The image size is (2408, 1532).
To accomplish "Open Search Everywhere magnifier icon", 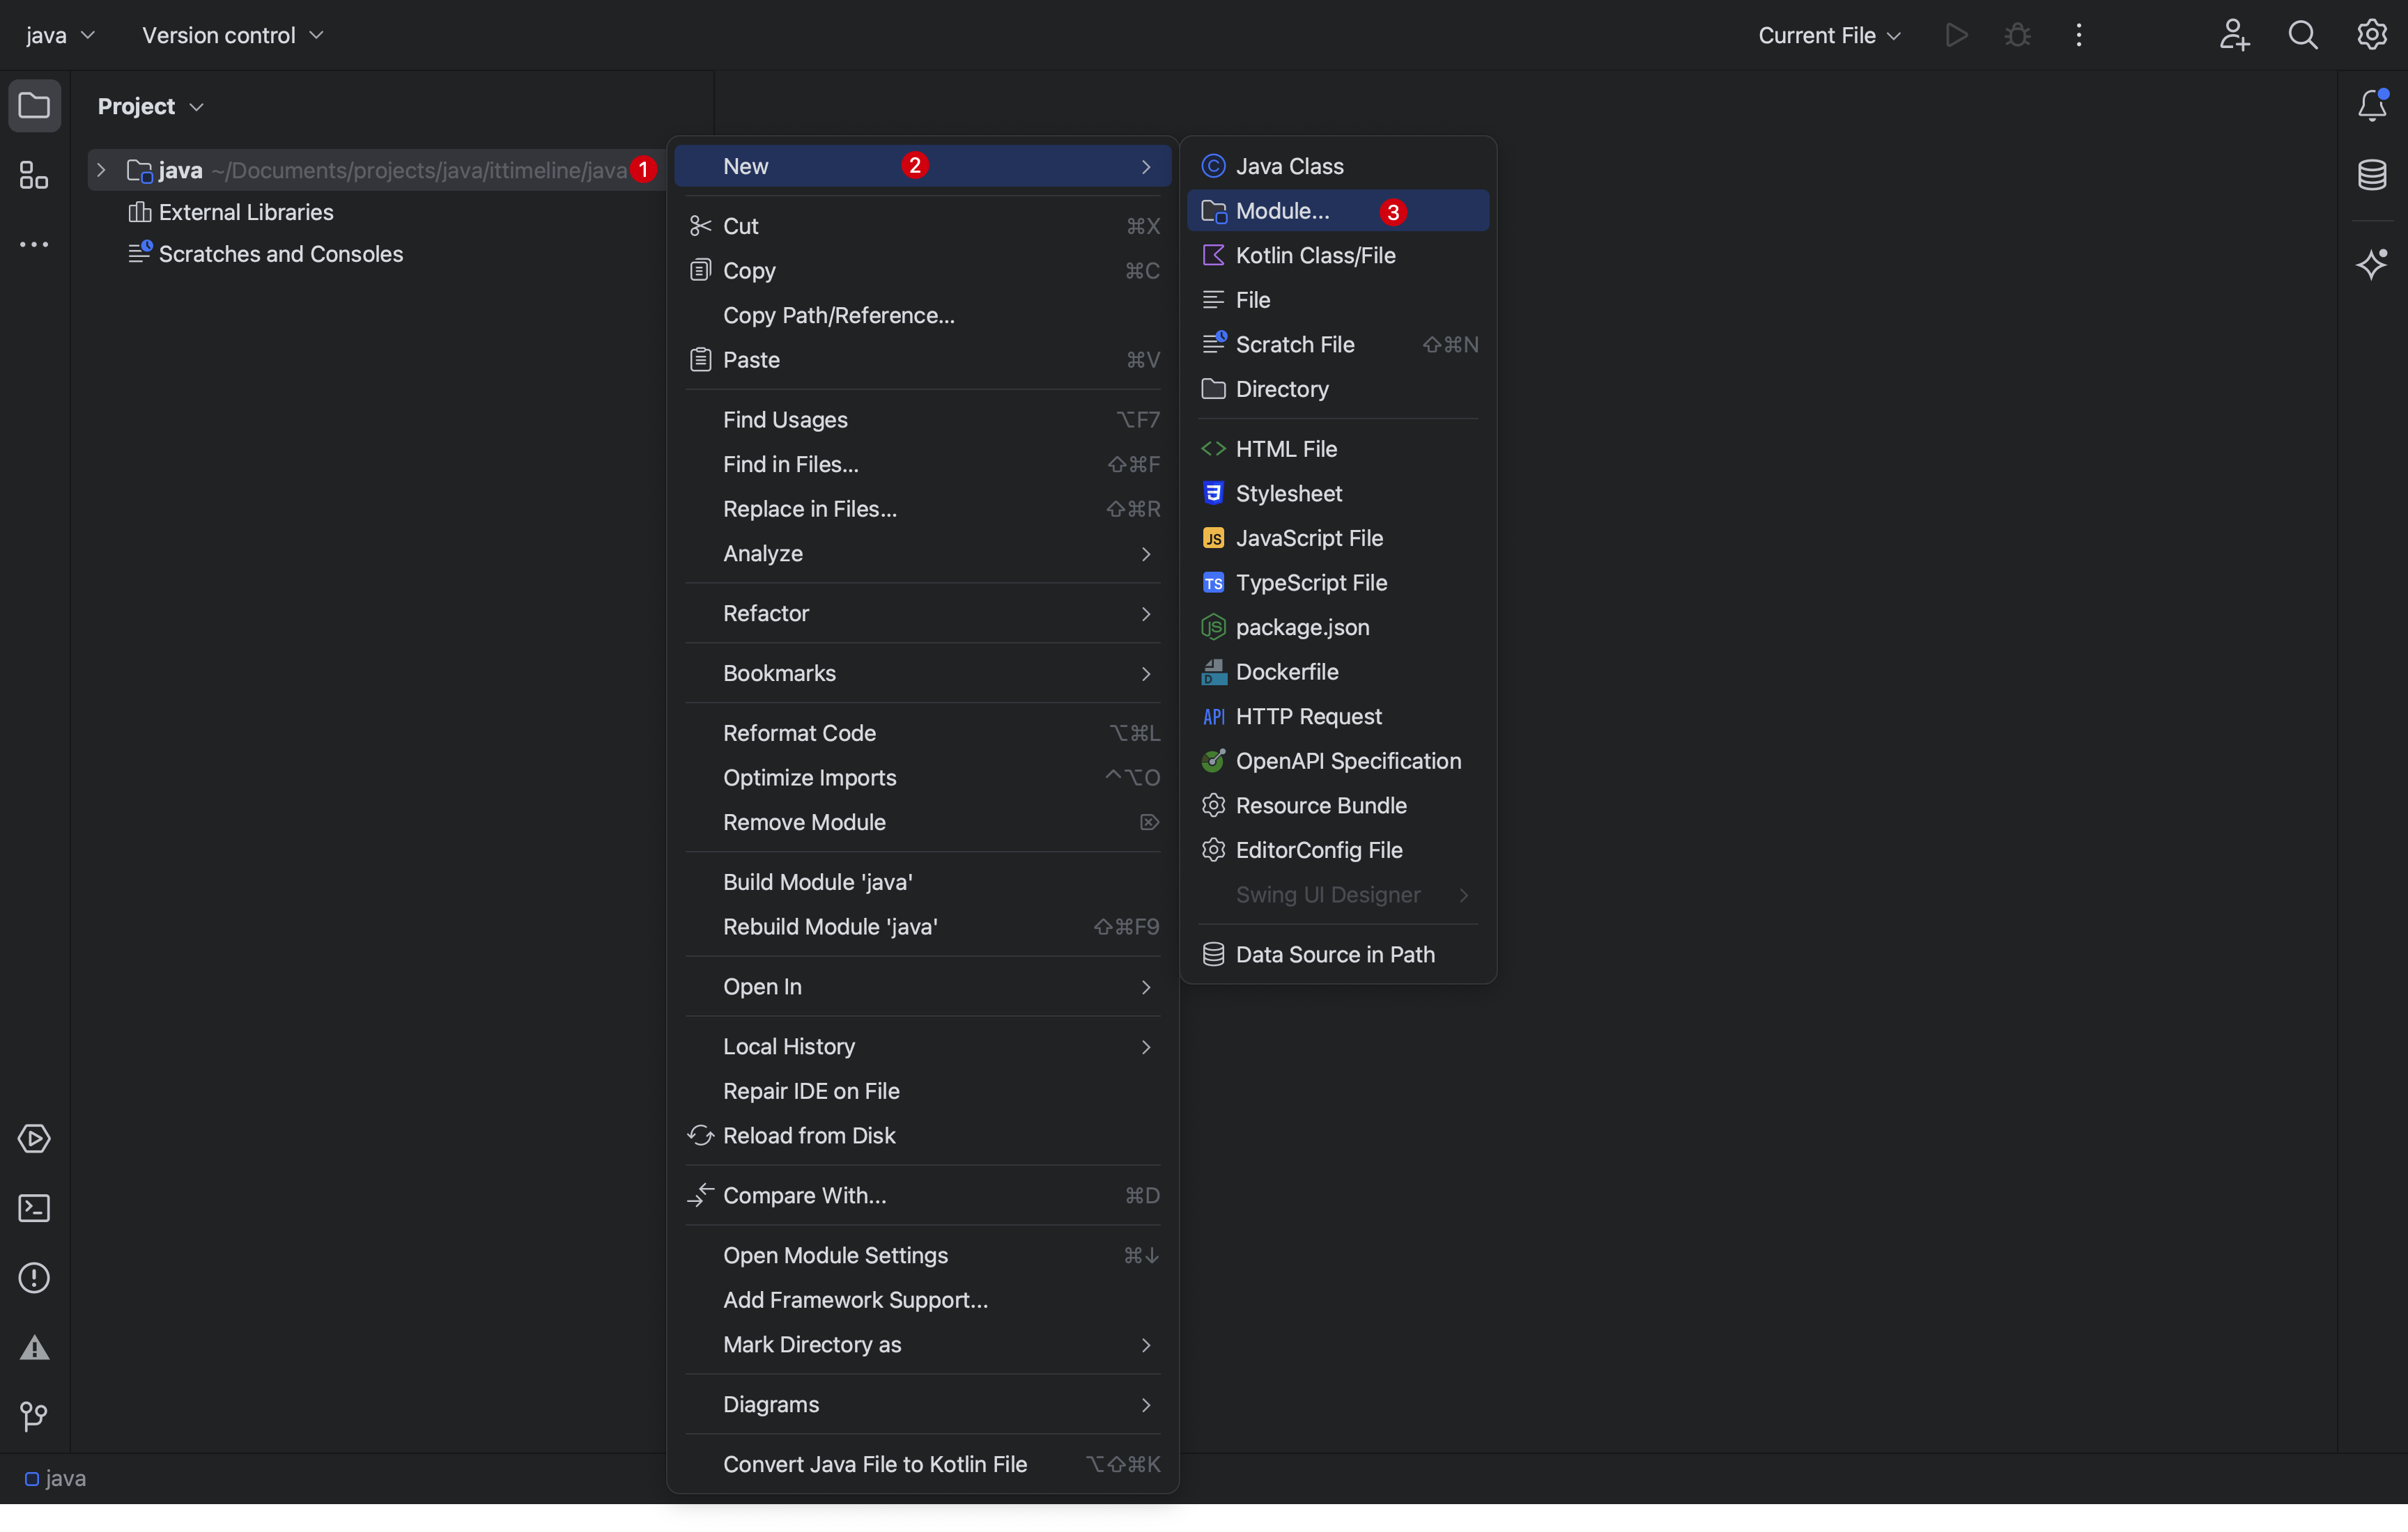I will tap(2303, 35).
